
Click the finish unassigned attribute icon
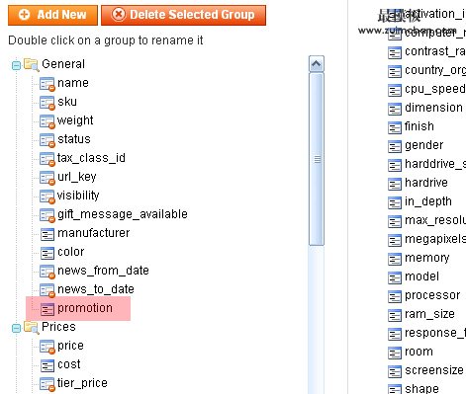point(395,127)
